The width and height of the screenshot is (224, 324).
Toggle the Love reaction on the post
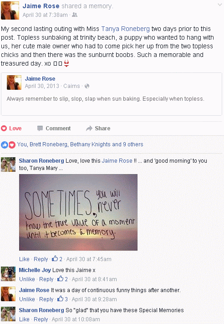tap(11, 129)
